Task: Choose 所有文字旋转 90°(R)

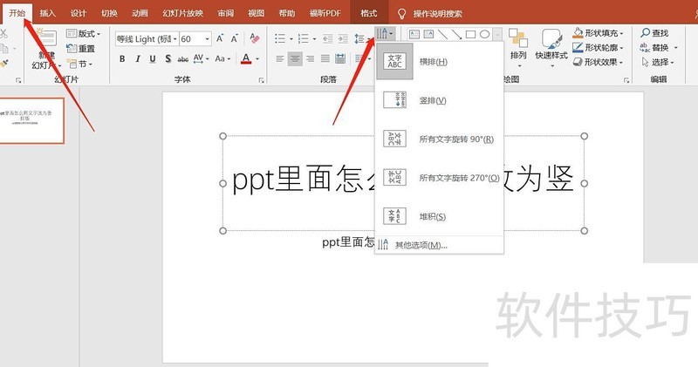Action: coord(439,139)
